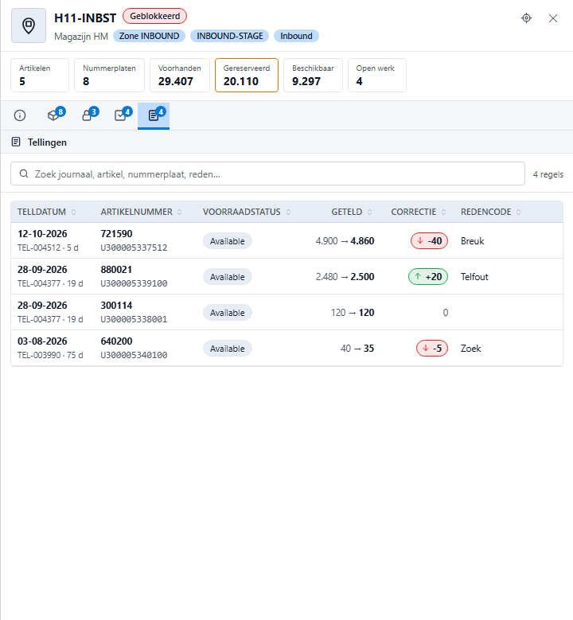Open the inventory box tab with badge 8
573x620 pixels.
coord(55,115)
